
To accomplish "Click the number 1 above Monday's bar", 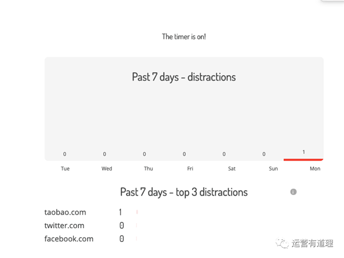I will (304, 152).
